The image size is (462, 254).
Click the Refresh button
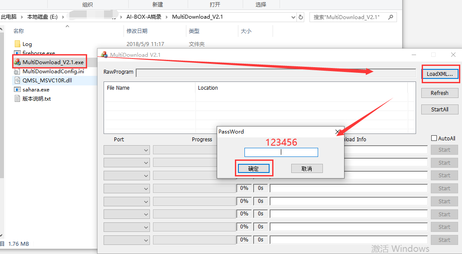(x=439, y=93)
